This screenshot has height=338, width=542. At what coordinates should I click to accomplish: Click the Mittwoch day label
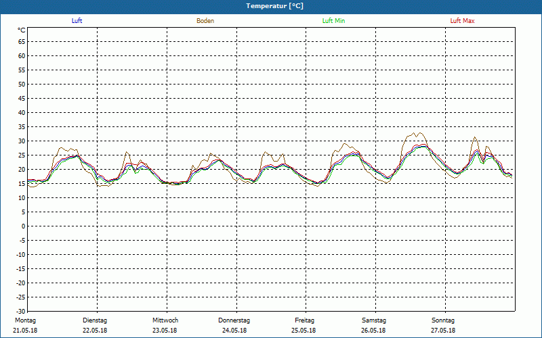(165, 320)
